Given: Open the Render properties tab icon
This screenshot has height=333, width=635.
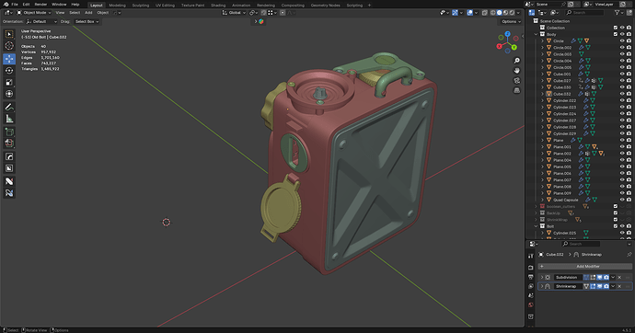Looking at the screenshot, I should 531,268.
